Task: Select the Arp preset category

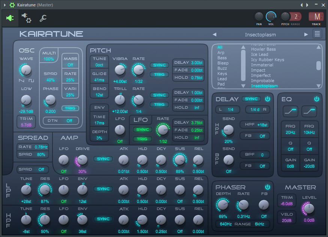Action: point(221,52)
